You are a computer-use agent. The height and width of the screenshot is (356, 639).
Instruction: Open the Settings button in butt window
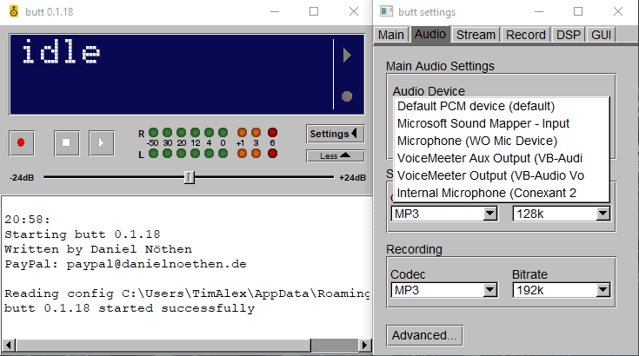click(335, 134)
